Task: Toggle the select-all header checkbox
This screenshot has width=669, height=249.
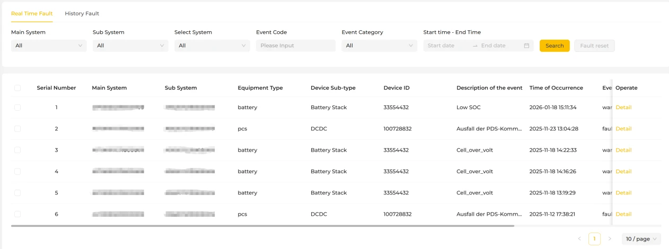Action: 17,88
